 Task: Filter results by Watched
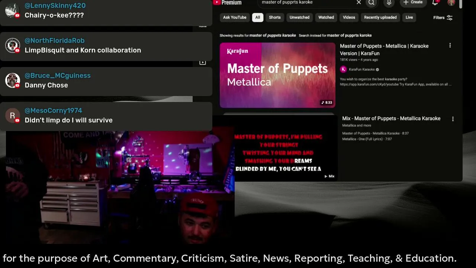point(326,17)
